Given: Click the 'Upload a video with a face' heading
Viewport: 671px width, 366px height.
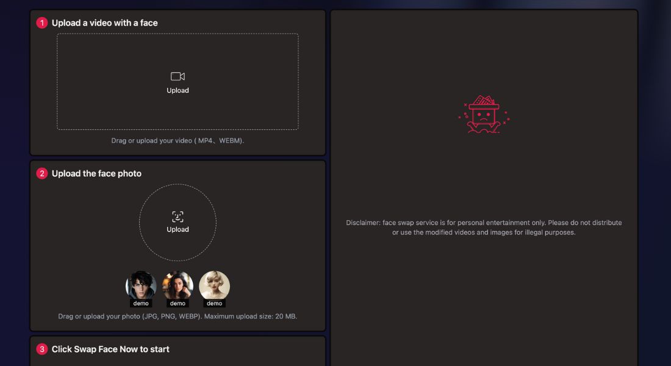Looking at the screenshot, I should (x=104, y=23).
